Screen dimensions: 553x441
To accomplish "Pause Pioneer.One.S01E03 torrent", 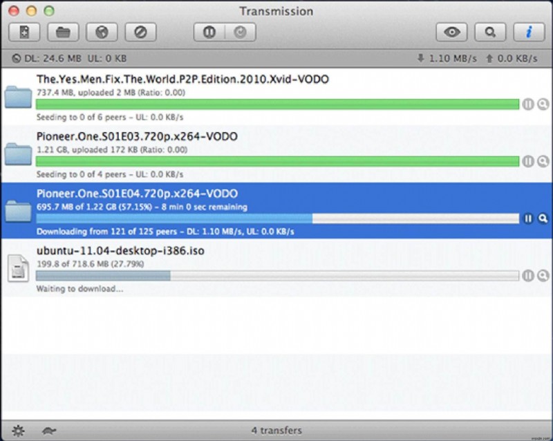I will [528, 161].
